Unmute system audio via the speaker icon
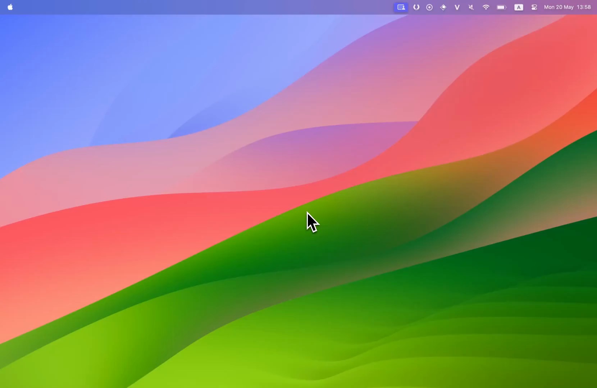The height and width of the screenshot is (388, 597). (471, 7)
